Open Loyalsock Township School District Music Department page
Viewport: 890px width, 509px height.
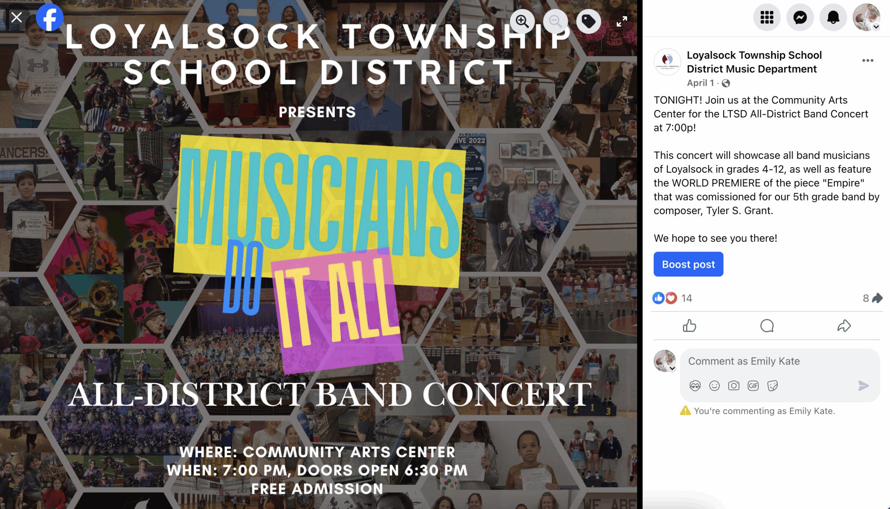click(754, 62)
